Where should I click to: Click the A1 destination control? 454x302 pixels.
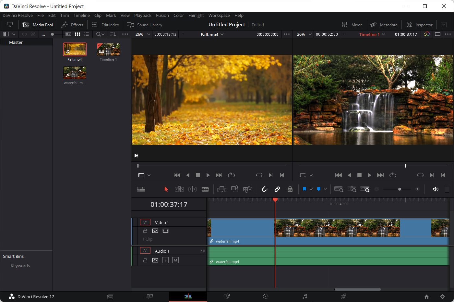pyautogui.click(x=145, y=251)
